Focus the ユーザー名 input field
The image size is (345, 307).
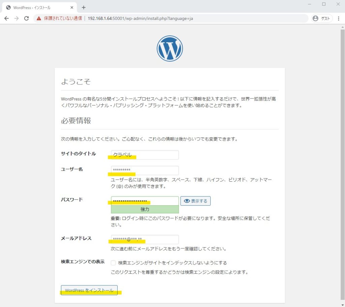coord(145,170)
